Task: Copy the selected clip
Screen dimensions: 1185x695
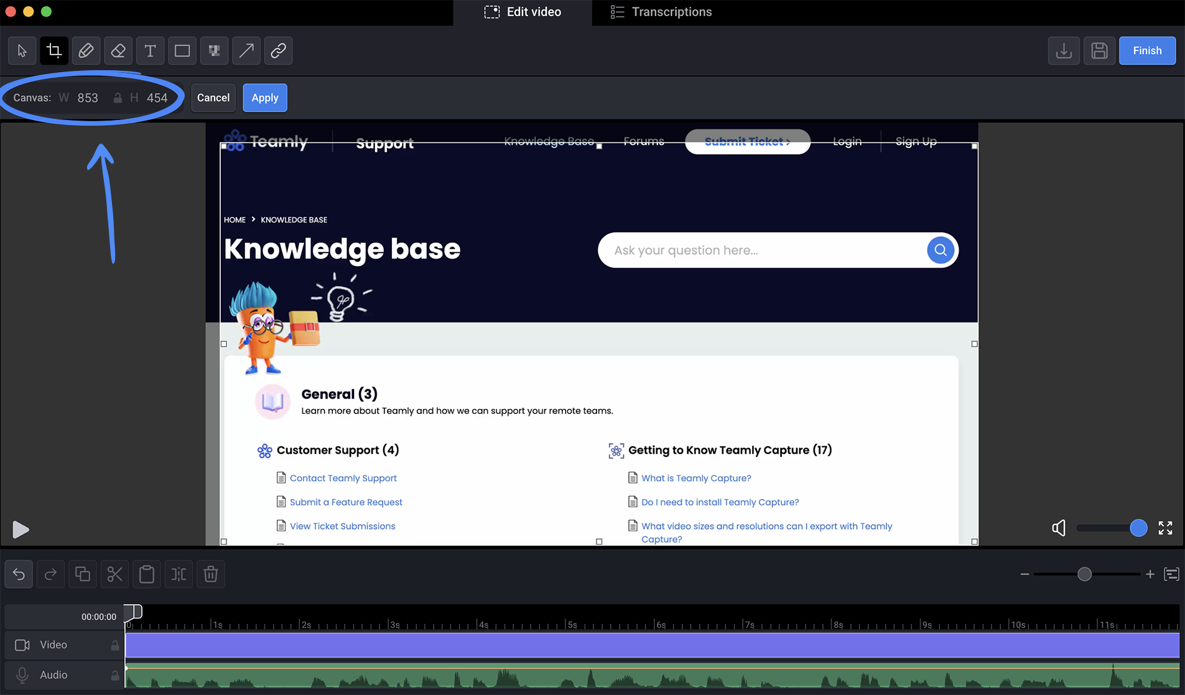Action: pyautogui.click(x=83, y=574)
